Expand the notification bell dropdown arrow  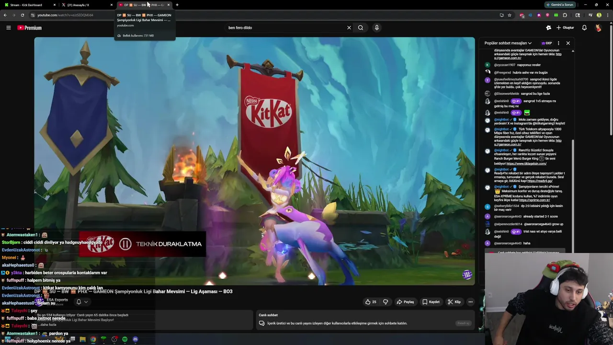coord(86,302)
